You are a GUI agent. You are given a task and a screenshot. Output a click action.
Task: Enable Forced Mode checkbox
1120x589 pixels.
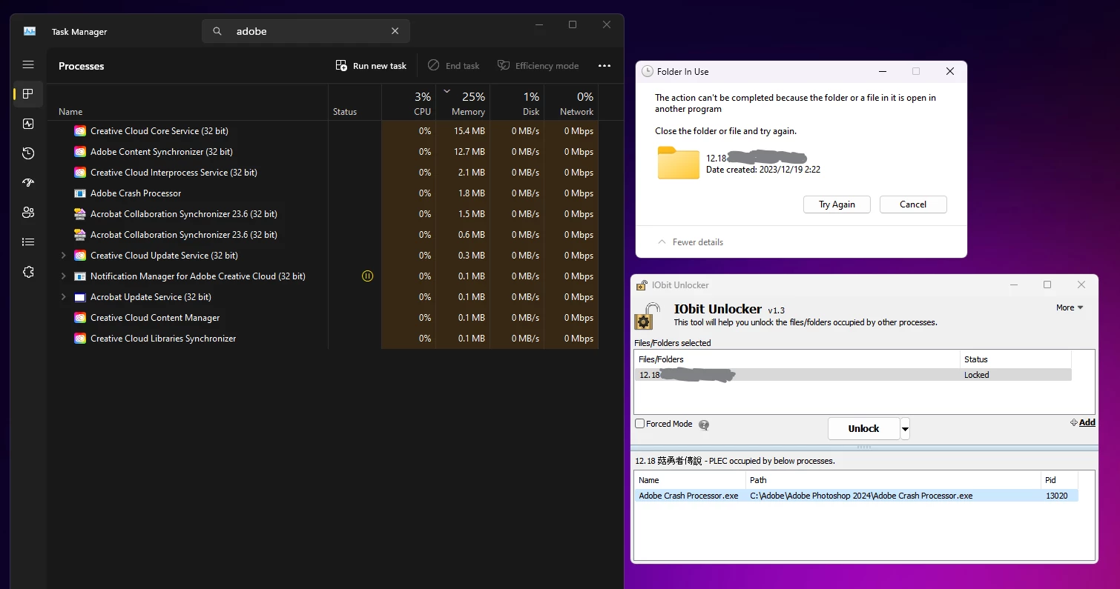(x=640, y=424)
